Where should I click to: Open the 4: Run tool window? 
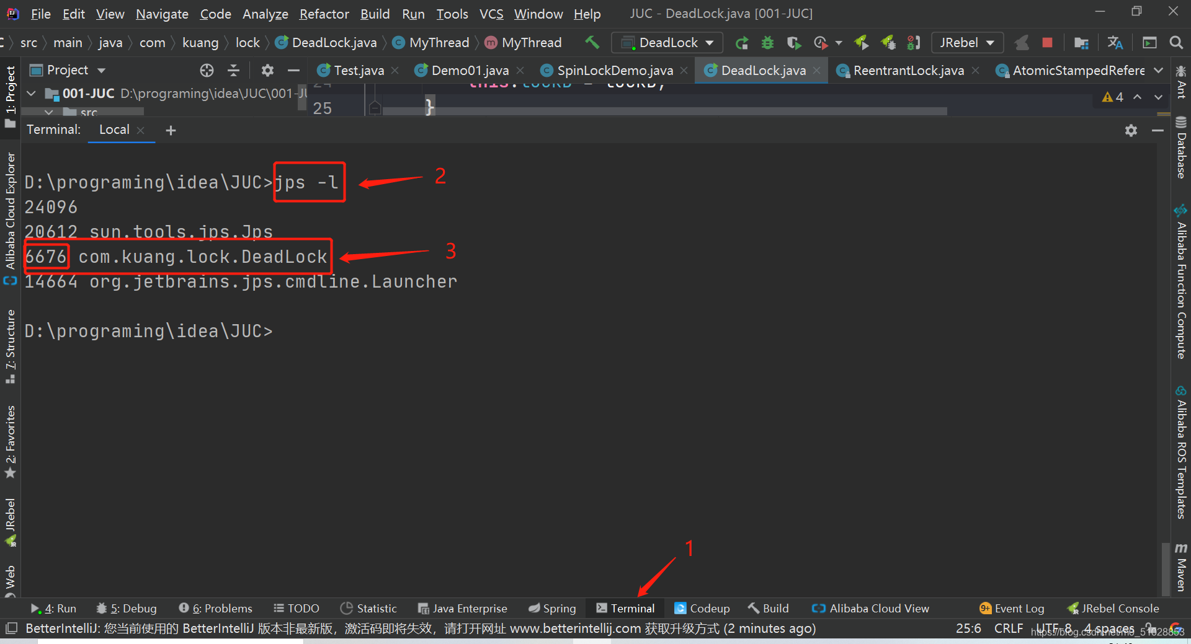(x=54, y=609)
